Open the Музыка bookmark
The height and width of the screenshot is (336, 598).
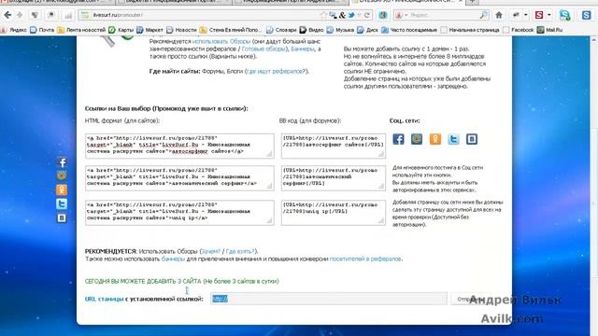(340, 30)
